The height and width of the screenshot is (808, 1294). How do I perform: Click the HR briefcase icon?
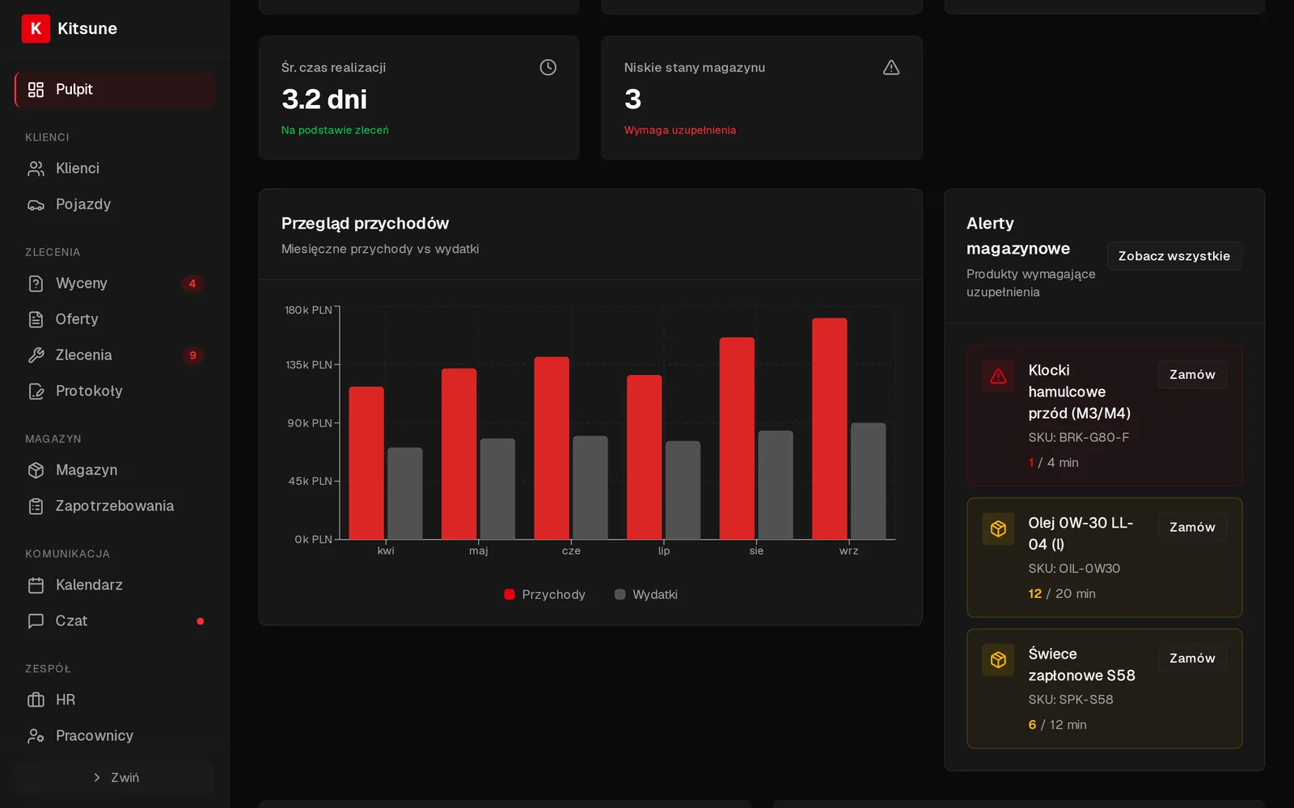(x=36, y=700)
